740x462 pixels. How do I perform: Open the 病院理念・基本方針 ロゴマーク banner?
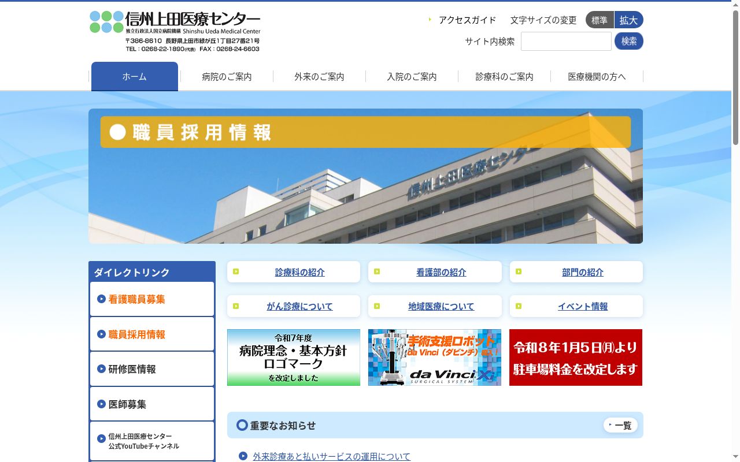pyautogui.click(x=294, y=357)
